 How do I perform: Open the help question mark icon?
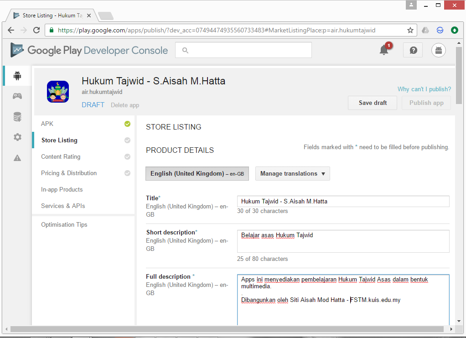click(x=413, y=50)
